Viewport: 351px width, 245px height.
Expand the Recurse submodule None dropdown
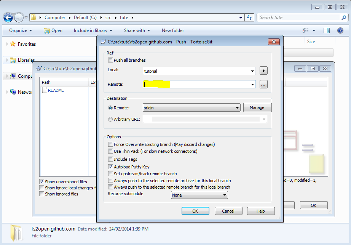click(199, 195)
